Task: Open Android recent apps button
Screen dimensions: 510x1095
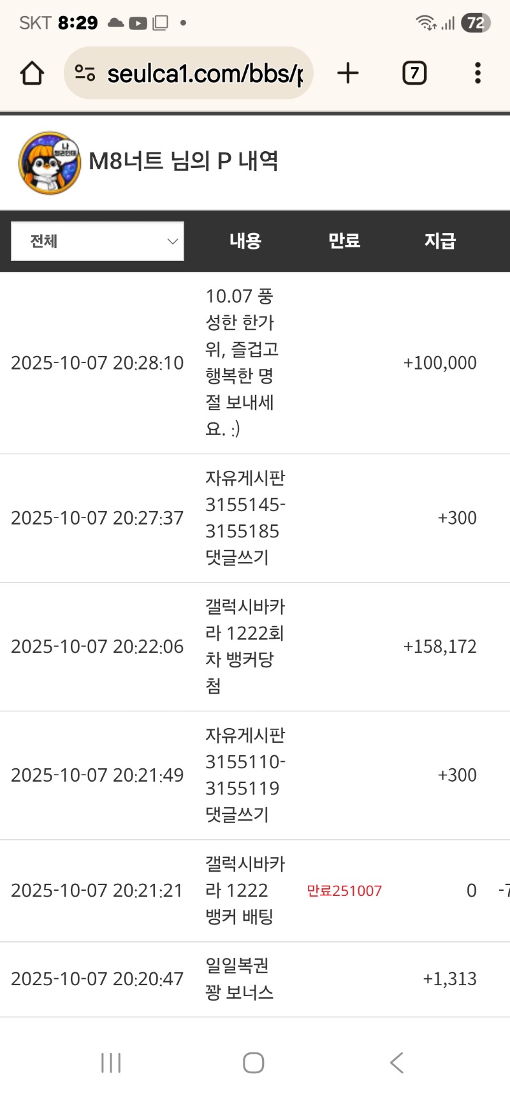Action: 111,1062
